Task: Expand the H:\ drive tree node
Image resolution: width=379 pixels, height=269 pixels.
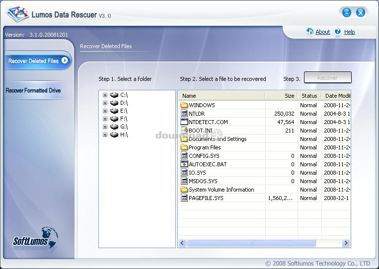Action: (x=105, y=134)
